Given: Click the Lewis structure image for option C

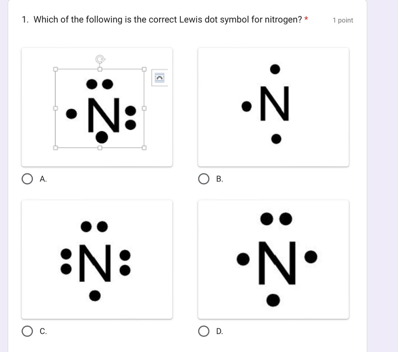Looking at the screenshot, I should pos(97,259).
